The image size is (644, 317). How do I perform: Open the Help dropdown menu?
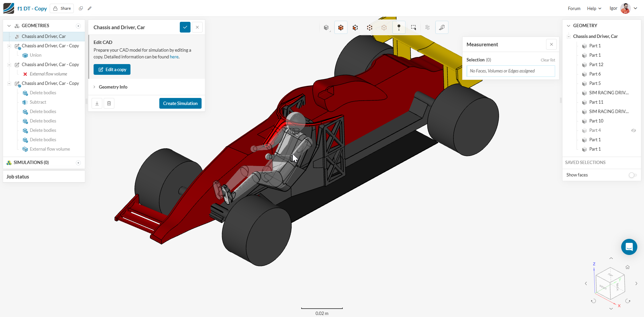(594, 8)
